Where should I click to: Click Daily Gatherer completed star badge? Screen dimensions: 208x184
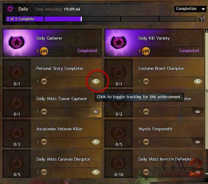pos(17,42)
